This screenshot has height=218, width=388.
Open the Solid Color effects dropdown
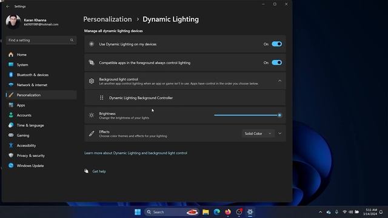pyautogui.click(x=258, y=133)
